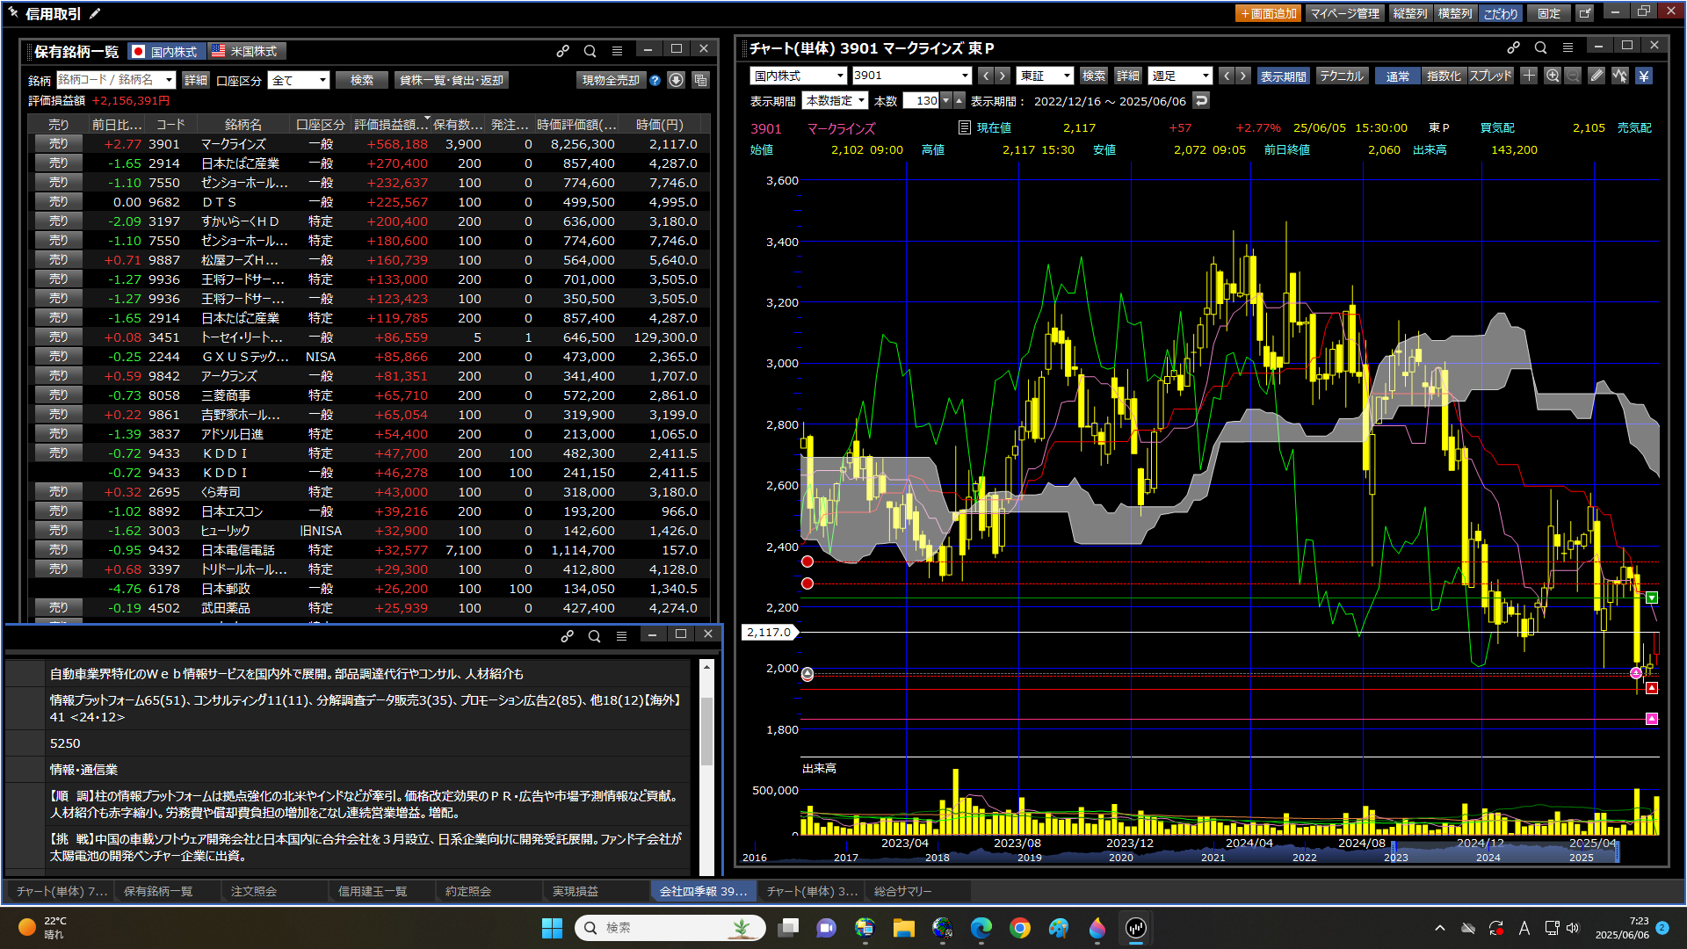Toggle the テクニカル button in the chart toolbar
Screen dimensions: 1687x949
click(x=1342, y=76)
